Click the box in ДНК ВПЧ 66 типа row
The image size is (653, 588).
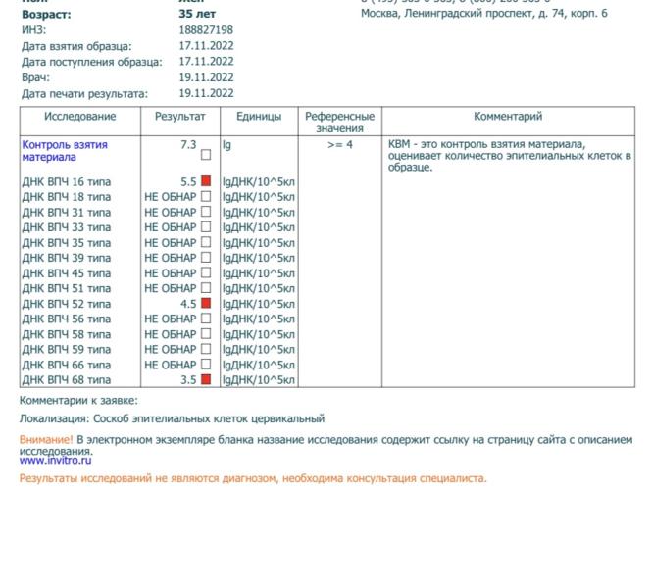click(206, 365)
